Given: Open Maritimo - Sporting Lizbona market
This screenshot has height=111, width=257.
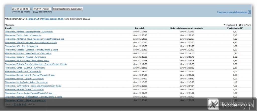Looking at the screenshot, I should tap(29, 32).
